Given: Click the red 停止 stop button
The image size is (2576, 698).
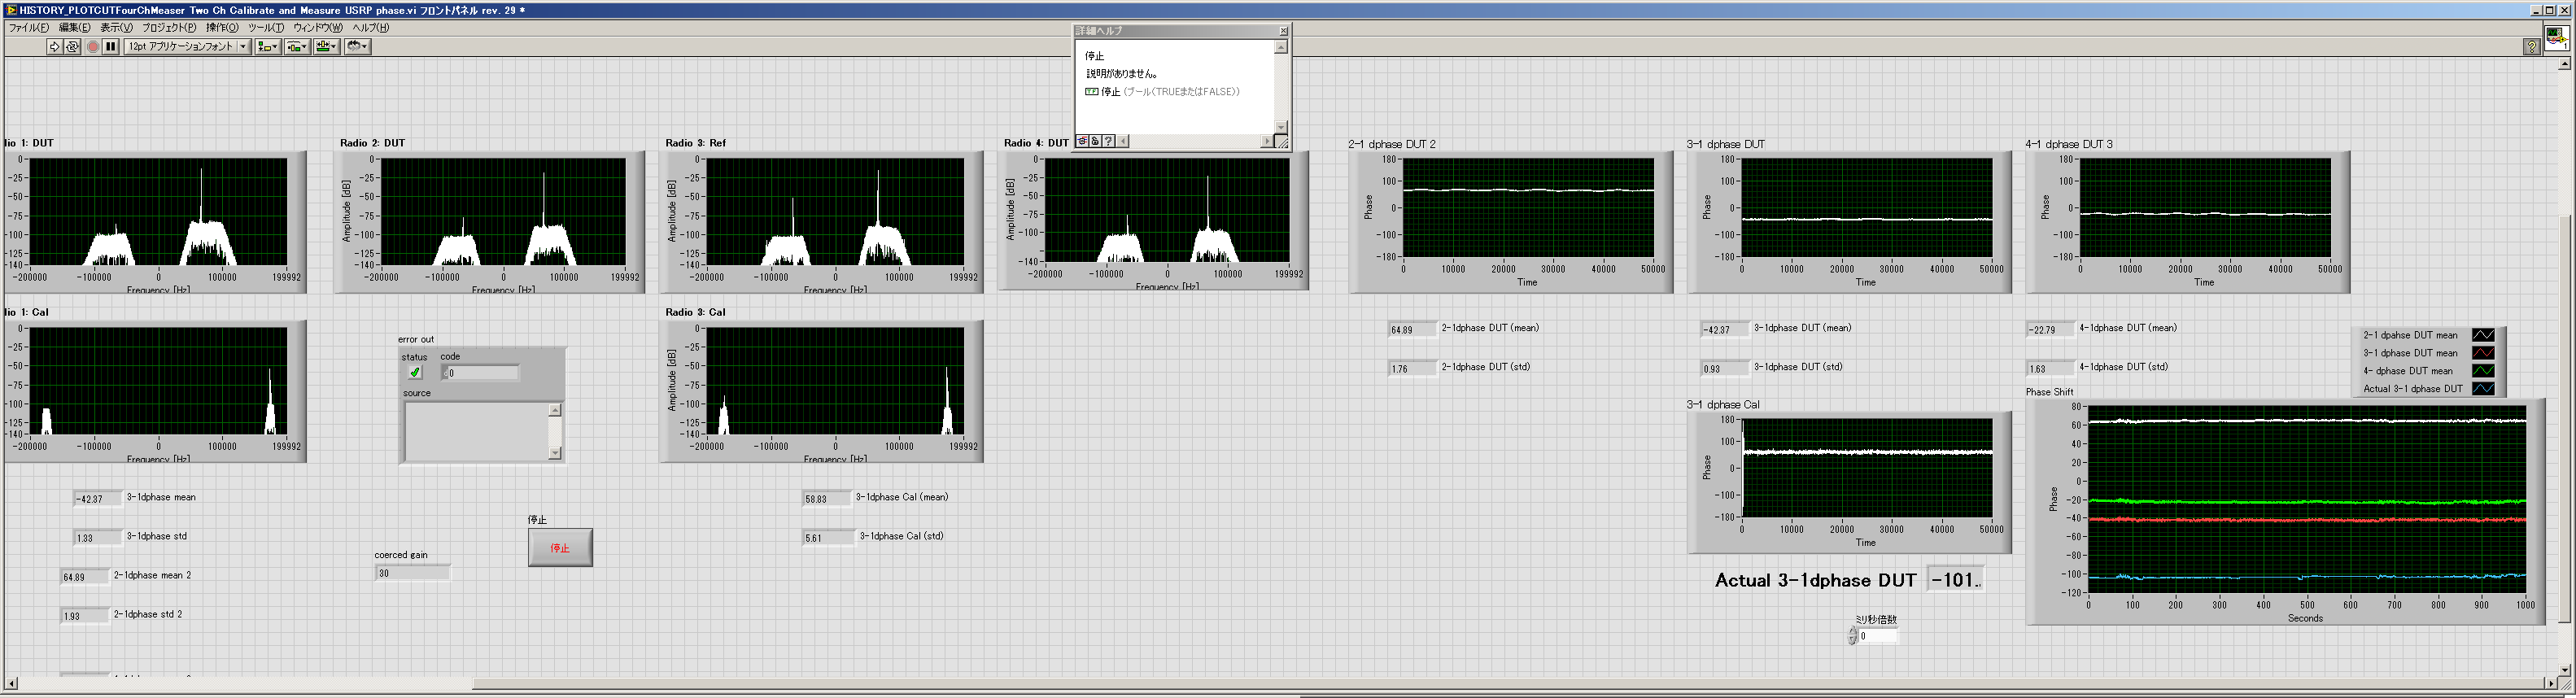Looking at the screenshot, I should tap(560, 547).
